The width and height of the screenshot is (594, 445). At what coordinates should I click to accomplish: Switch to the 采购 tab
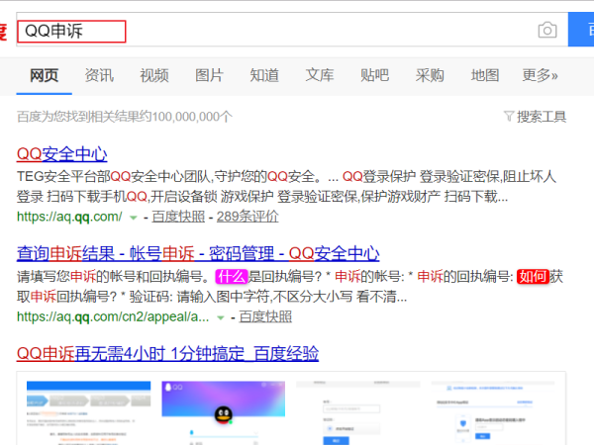point(430,75)
